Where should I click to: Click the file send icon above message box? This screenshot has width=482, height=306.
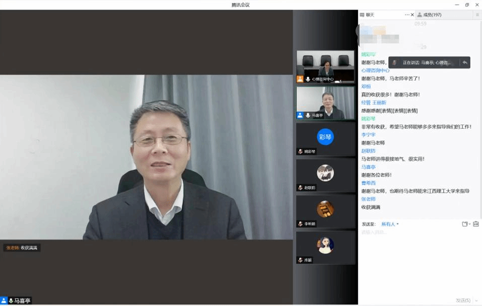pos(464,224)
